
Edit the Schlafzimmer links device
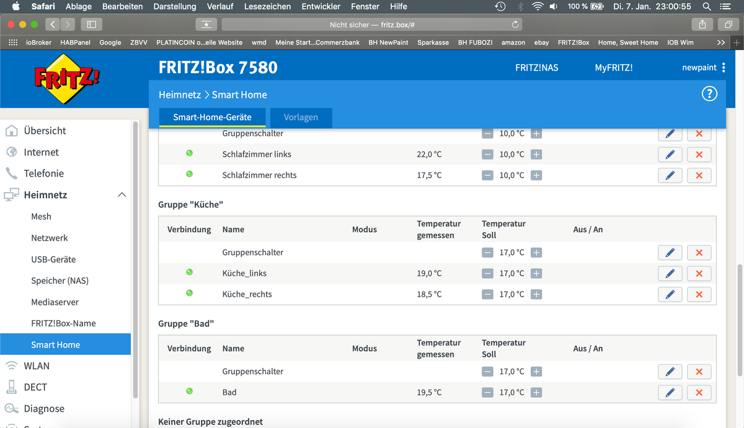pos(670,154)
